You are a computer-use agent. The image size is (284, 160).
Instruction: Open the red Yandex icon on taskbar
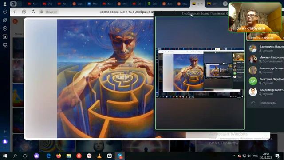(x=79, y=156)
